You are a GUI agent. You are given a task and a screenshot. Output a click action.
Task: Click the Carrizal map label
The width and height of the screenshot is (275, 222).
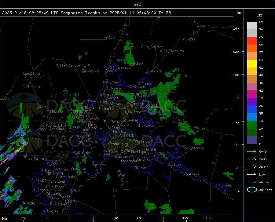100,165
